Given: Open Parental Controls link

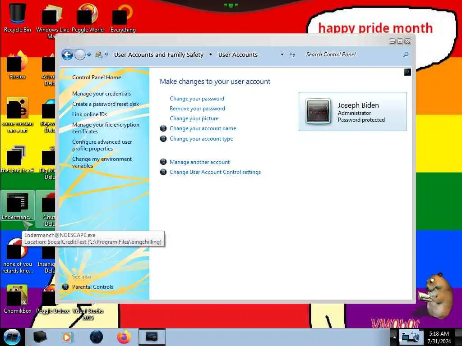Looking at the screenshot, I should pyautogui.click(x=92, y=287).
